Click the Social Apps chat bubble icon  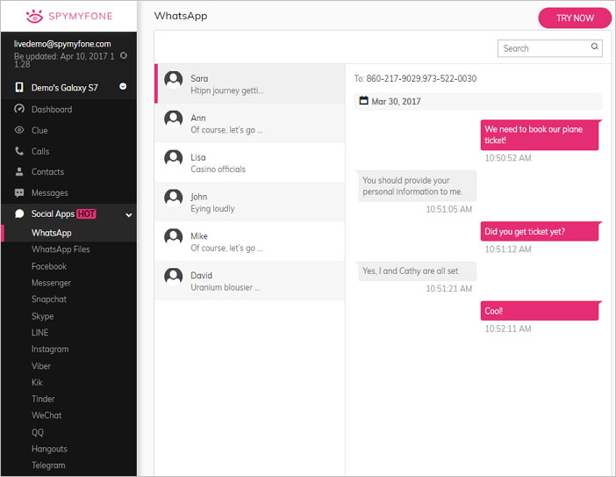point(19,213)
